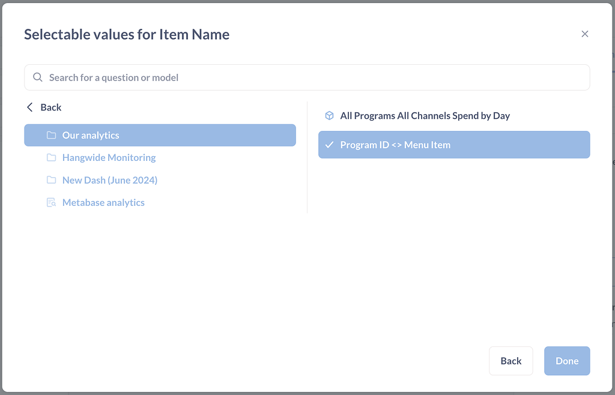Click the model cube icon beside Spend by Day
The image size is (615, 395).
(329, 115)
